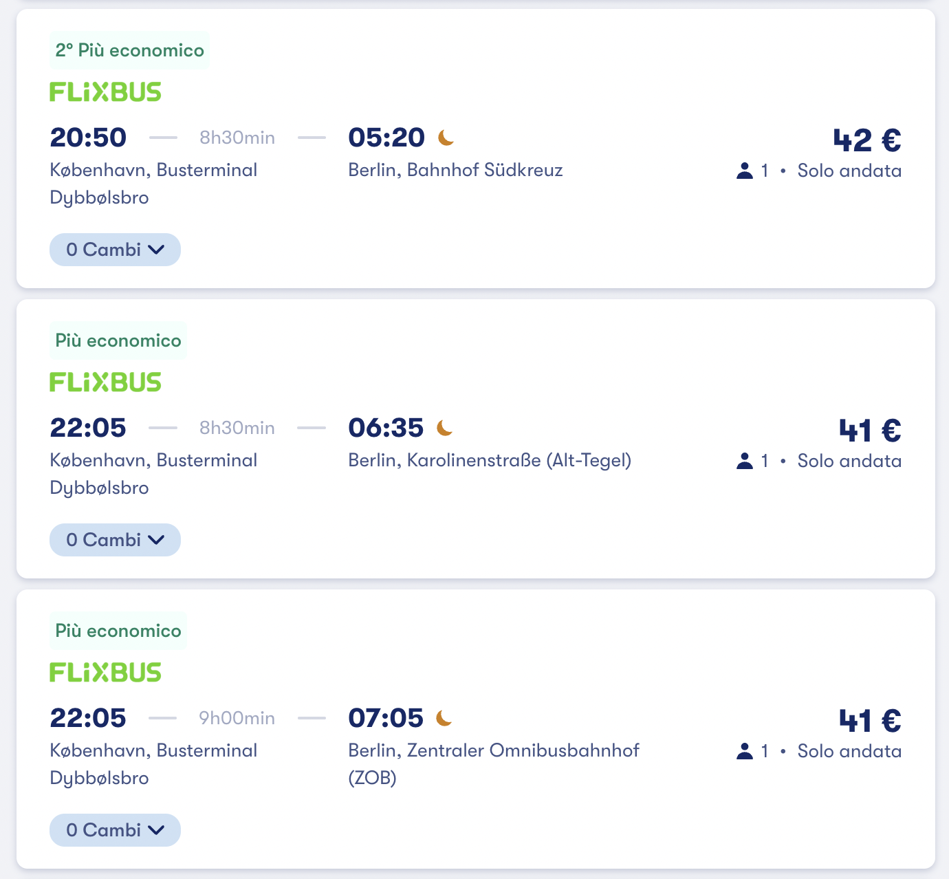Click passenger icon under 42 € price
The width and height of the screenshot is (949, 879).
745,171
